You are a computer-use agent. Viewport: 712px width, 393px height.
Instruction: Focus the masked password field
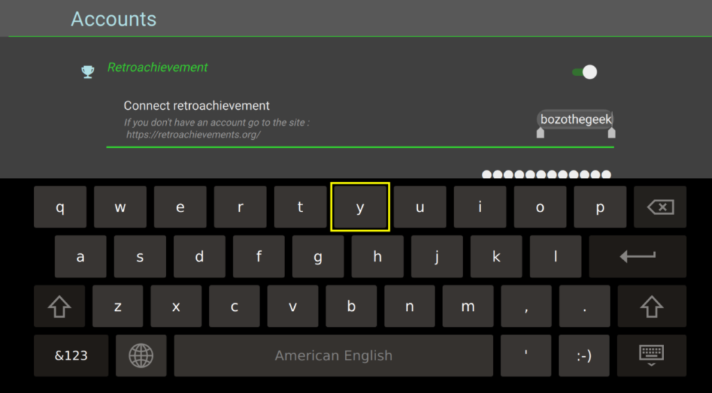click(547, 175)
